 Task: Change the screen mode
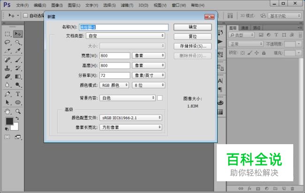(18, 137)
